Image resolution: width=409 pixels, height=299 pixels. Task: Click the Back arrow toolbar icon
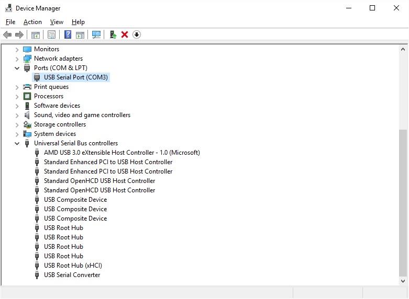point(7,34)
